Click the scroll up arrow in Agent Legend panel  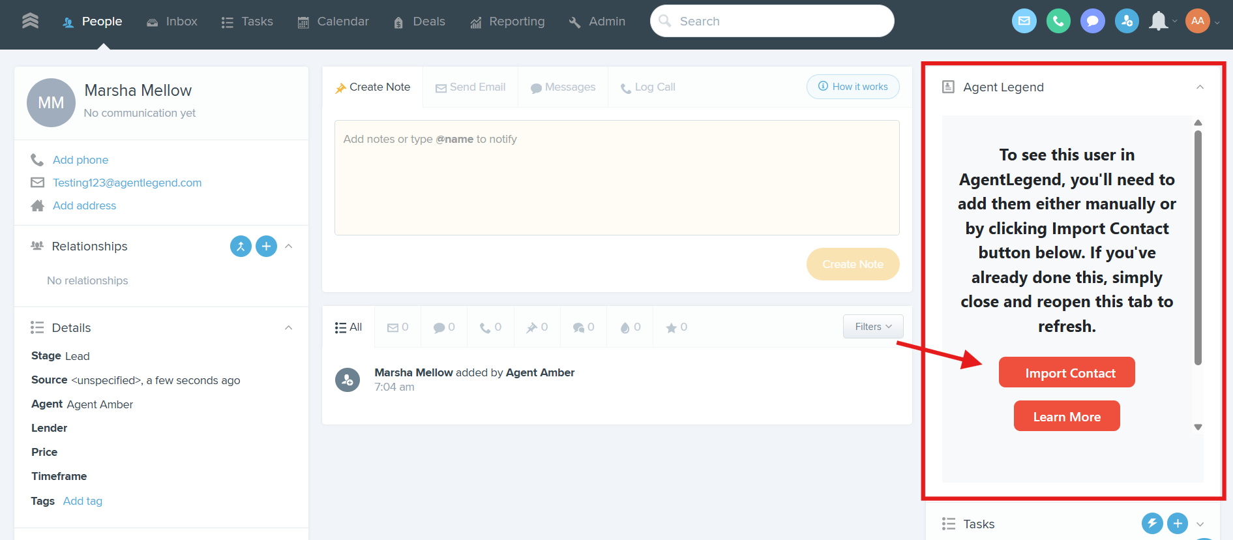[x=1198, y=123]
